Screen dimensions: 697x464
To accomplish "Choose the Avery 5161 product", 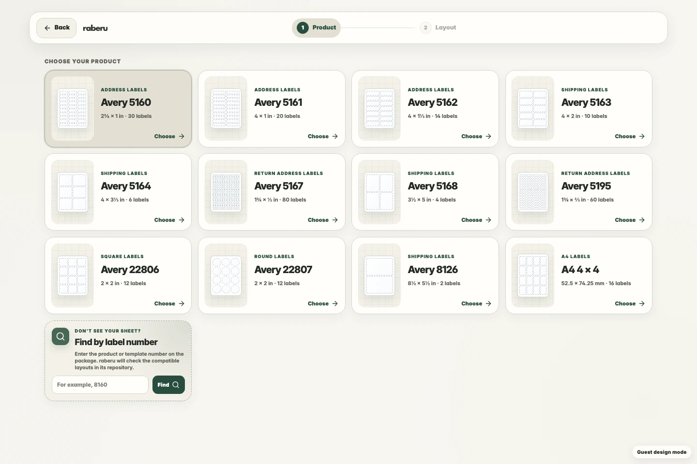I will coord(323,136).
